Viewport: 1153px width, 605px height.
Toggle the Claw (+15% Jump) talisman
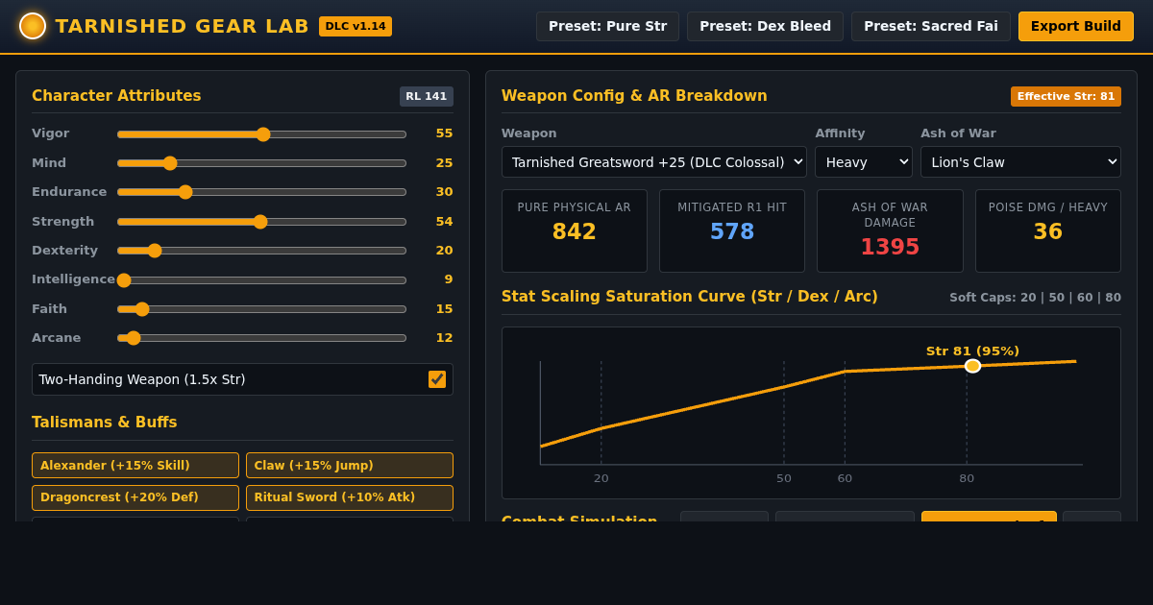(350, 466)
